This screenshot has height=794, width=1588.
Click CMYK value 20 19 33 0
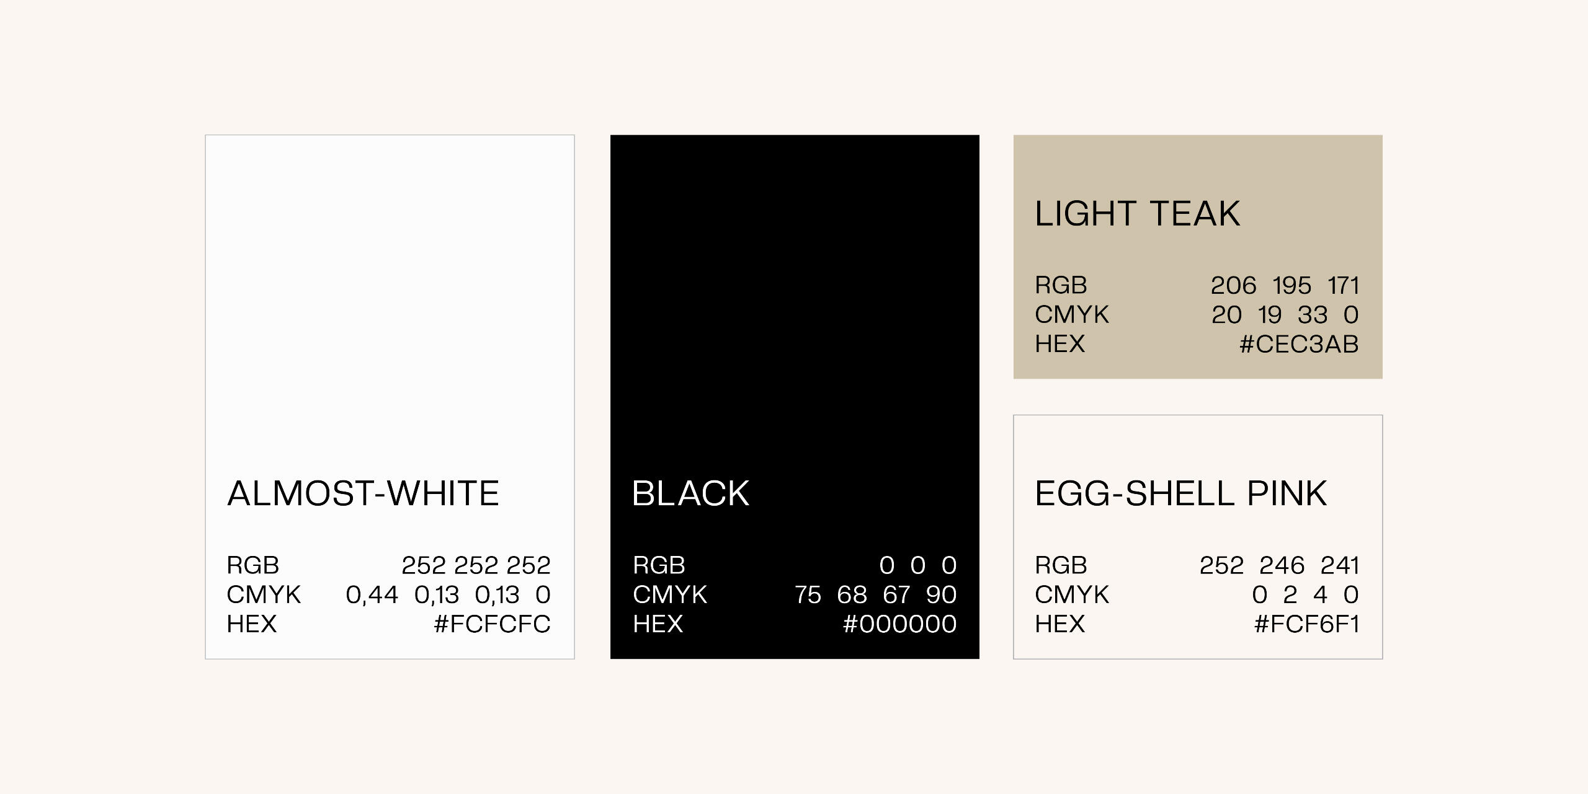coord(1285,315)
